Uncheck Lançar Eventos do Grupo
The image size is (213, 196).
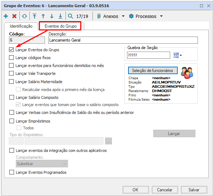point(12,50)
